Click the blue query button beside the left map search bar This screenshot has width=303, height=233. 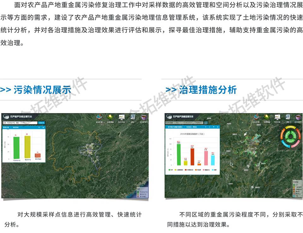[41, 123]
